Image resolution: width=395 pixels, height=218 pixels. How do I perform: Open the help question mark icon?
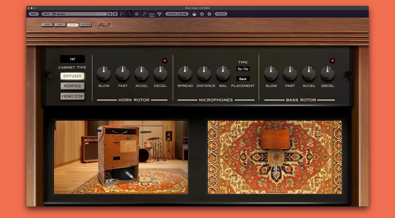click(x=209, y=14)
